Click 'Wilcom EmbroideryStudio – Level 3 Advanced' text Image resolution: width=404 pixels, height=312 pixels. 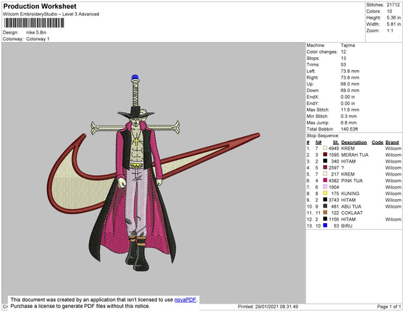tap(51, 14)
